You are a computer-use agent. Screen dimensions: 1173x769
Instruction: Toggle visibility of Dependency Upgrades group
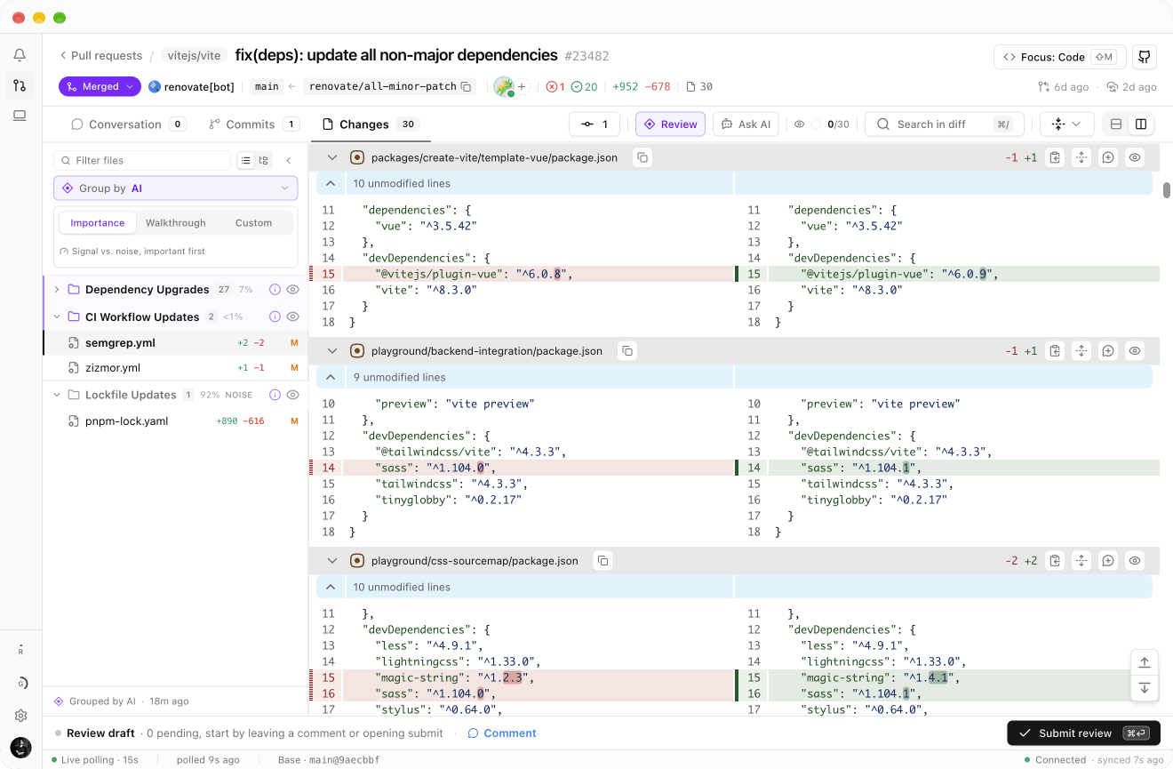[x=293, y=290]
